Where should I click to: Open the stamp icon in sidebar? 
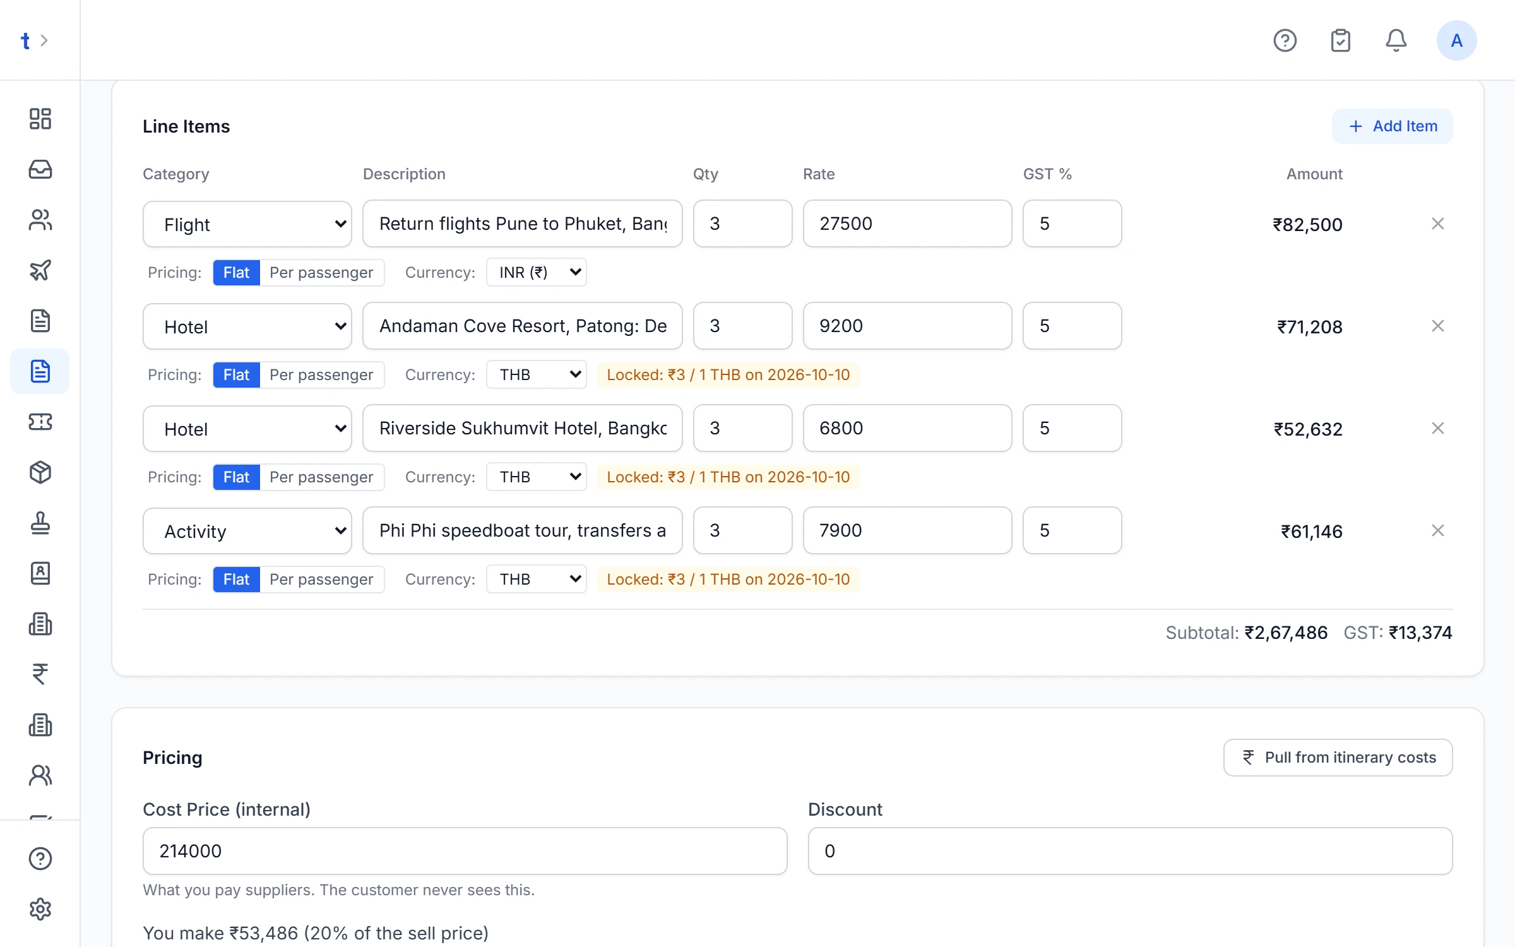pyautogui.click(x=40, y=523)
